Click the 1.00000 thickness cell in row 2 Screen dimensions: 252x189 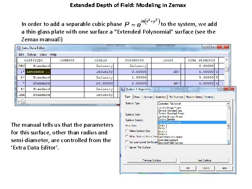[x=133, y=77]
